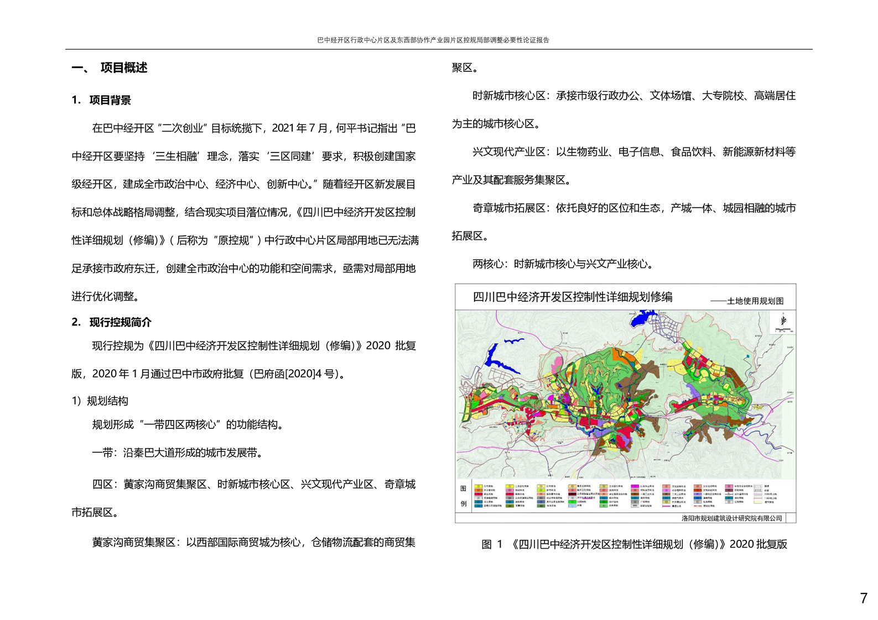
Task: Click the line "为主的城市核心区。"
Action: coord(496,124)
